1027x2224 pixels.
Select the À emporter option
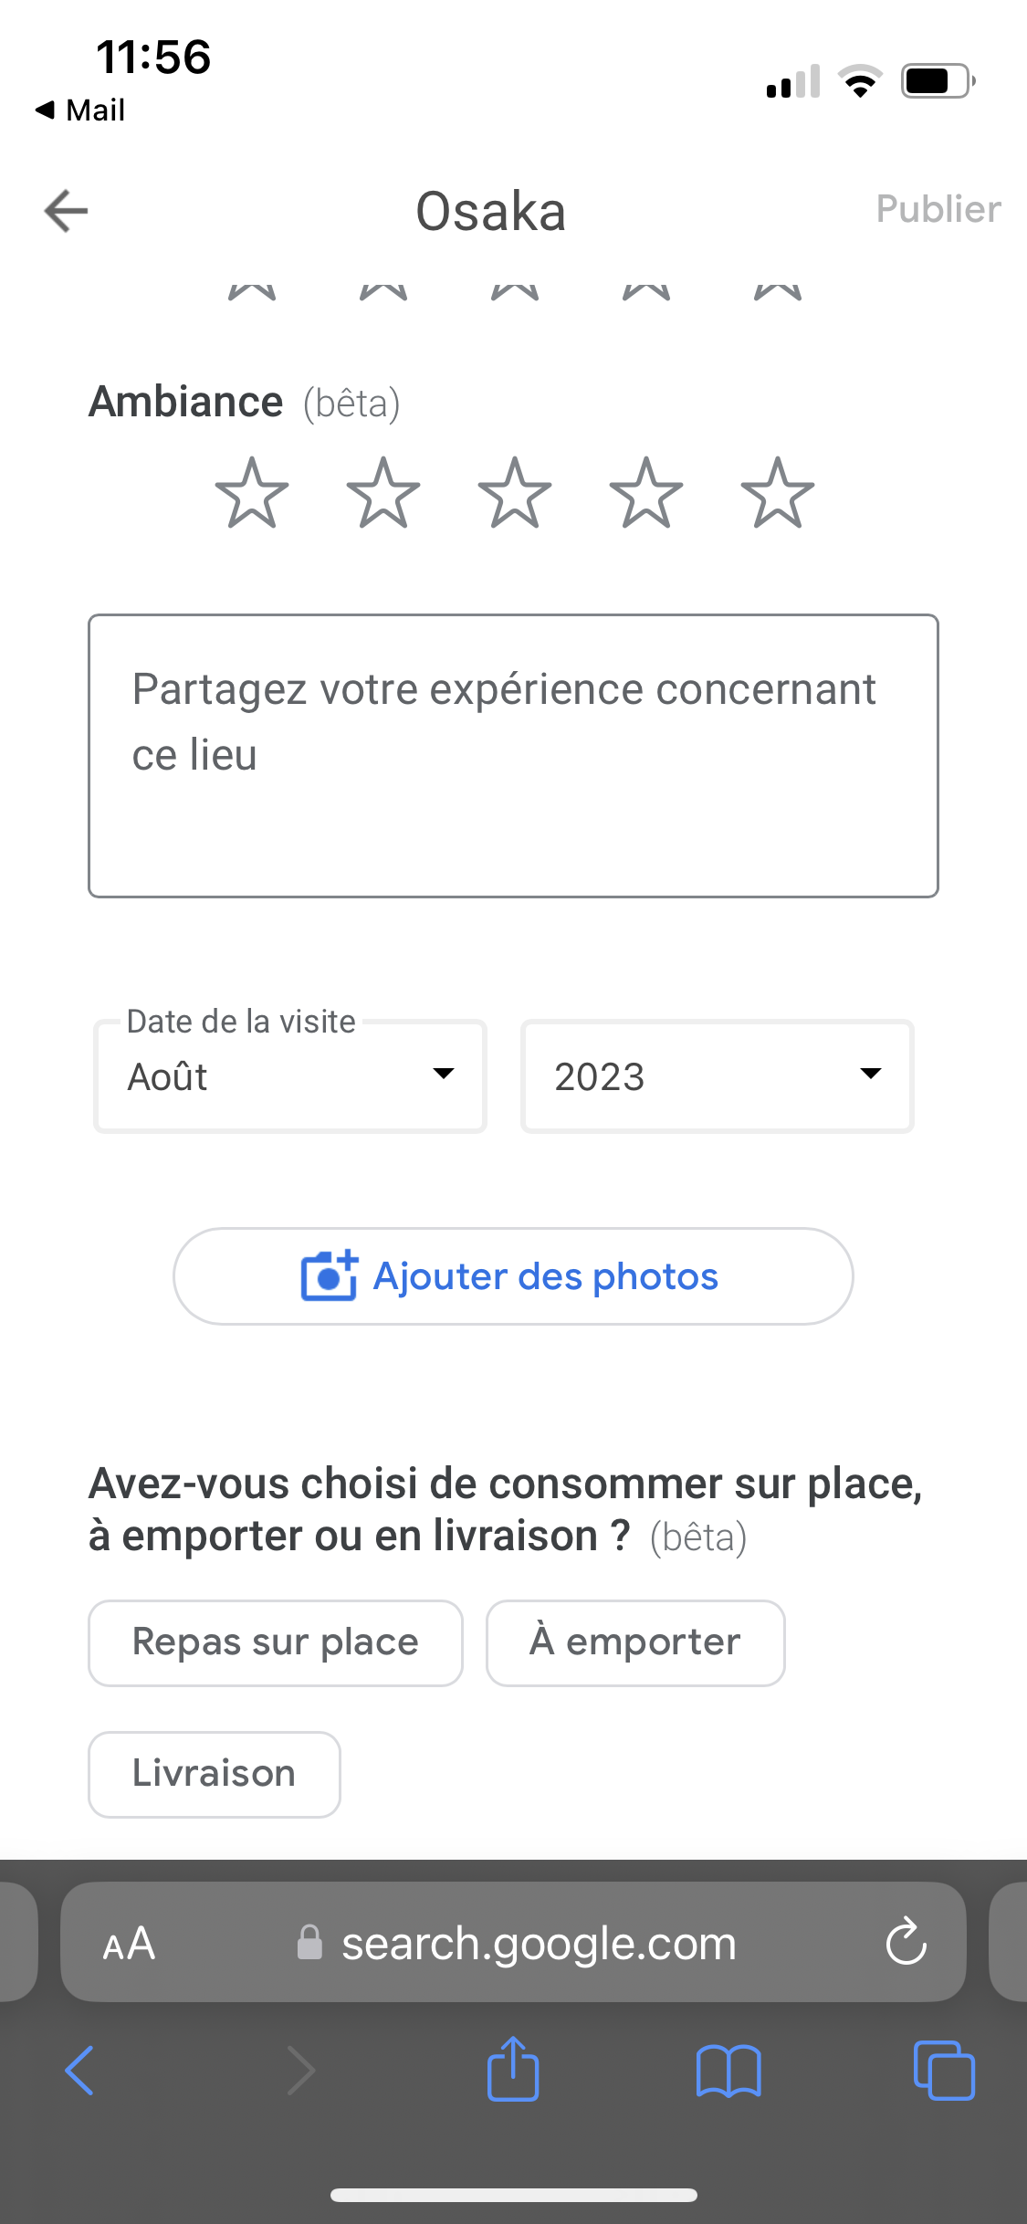pos(635,1642)
